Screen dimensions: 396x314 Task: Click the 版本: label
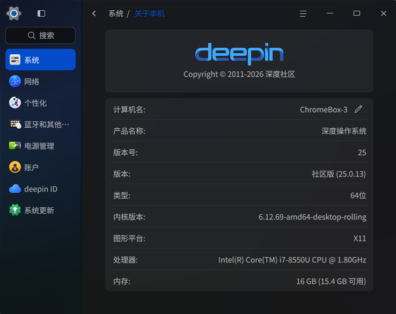click(122, 174)
